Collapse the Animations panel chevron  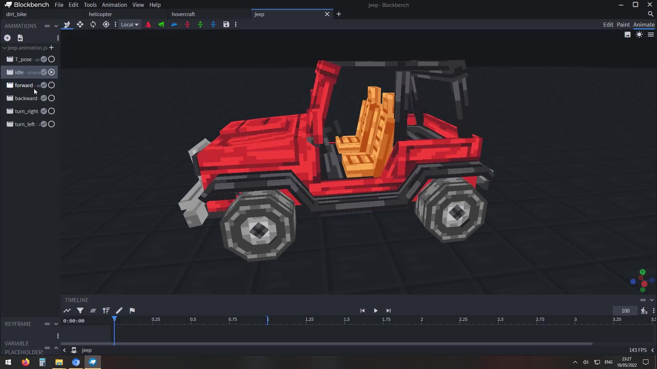pyautogui.click(x=56, y=26)
